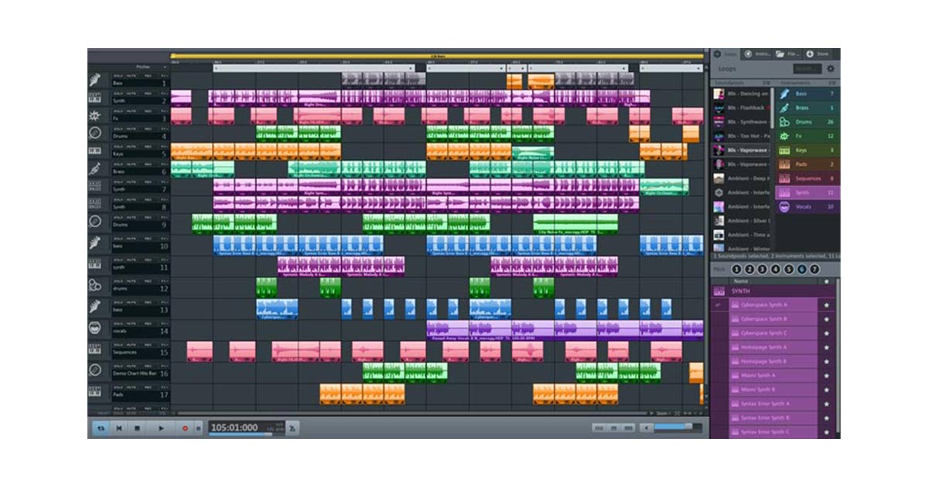928x487 pixels.
Task: Switch to the Store tab
Action: 818,54
